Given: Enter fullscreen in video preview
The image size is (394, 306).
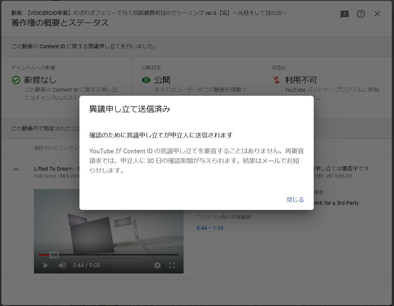Looking at the screenshot, I should pyautogui.click(x=172, y=265).
